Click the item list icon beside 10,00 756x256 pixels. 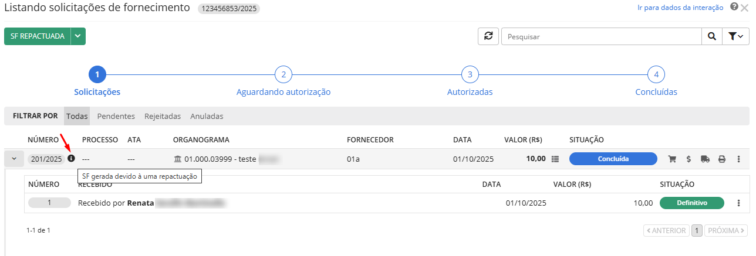click(x=555, y=159)
